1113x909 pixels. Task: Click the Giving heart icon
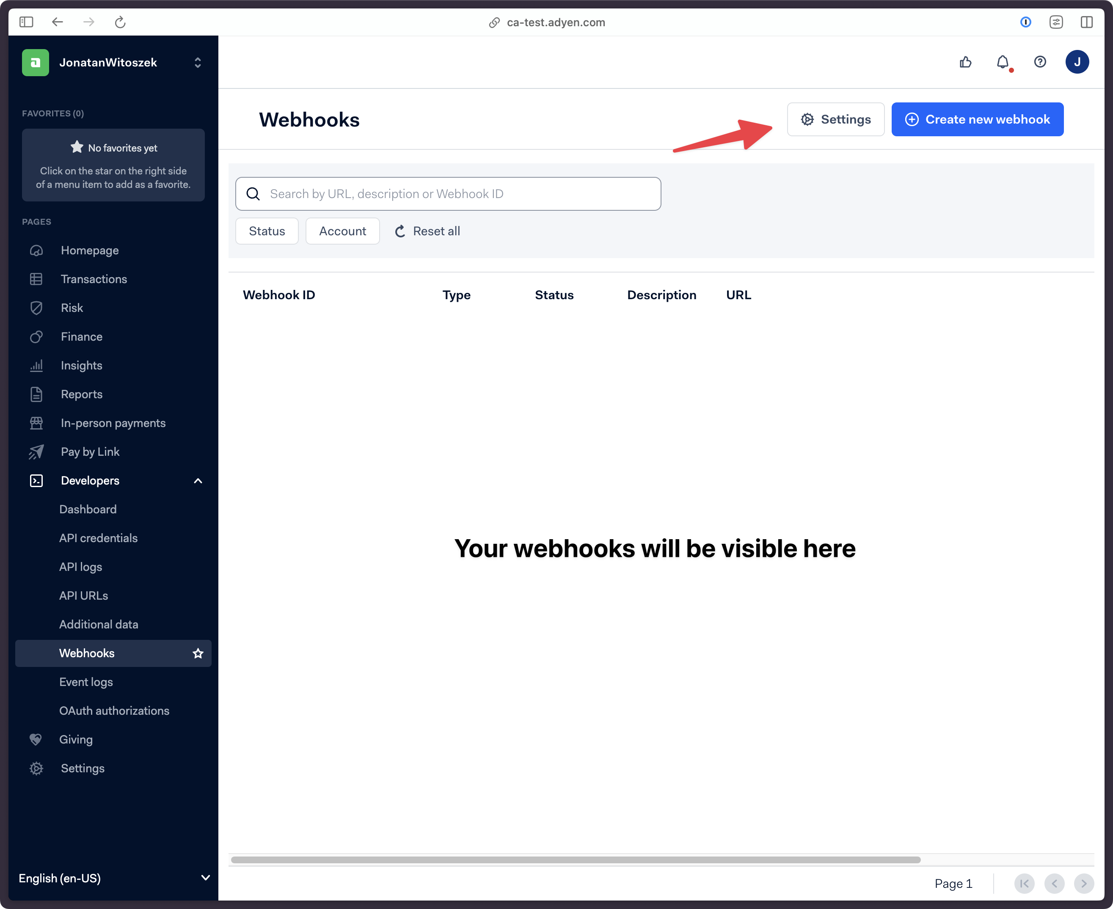(x=36, y=739)
